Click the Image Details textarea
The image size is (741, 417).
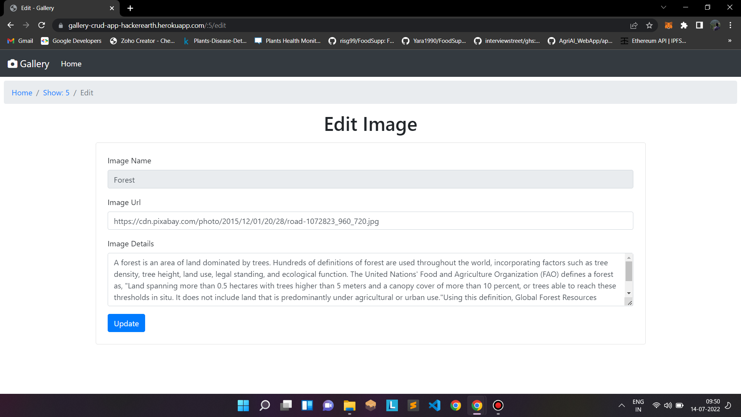(x=370, y=279)
